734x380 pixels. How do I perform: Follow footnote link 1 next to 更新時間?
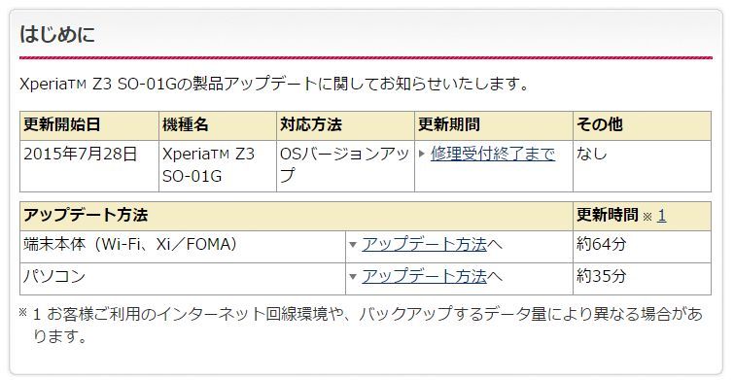pos(661,216)
